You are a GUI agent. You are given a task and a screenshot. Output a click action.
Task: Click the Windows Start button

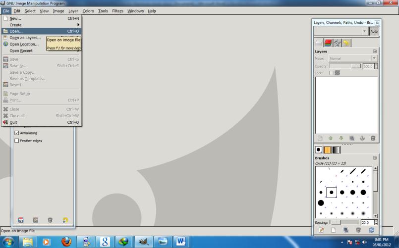coord(8,242)
